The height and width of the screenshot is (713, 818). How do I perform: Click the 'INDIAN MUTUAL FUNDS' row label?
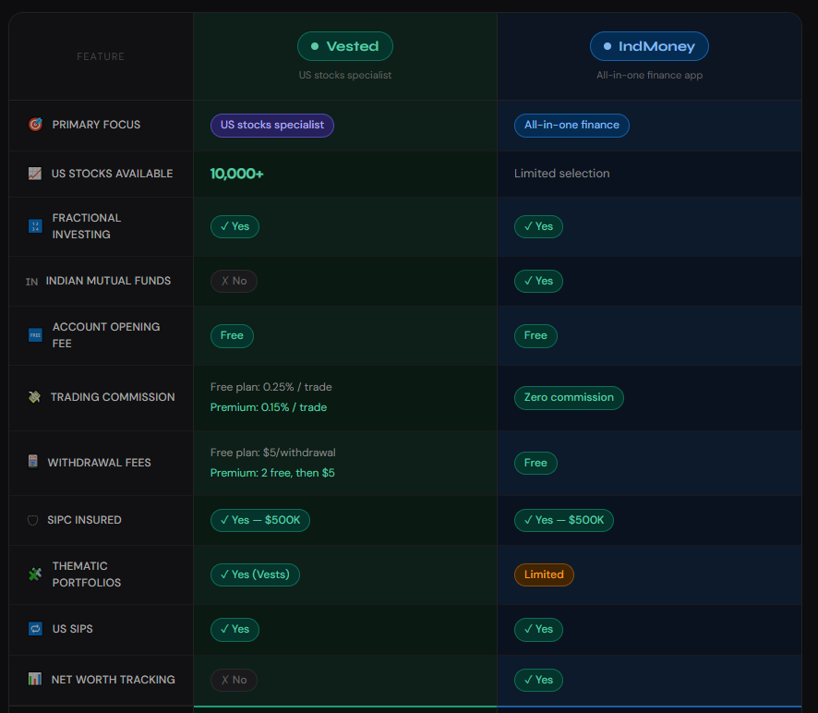(x=108, y=281)
